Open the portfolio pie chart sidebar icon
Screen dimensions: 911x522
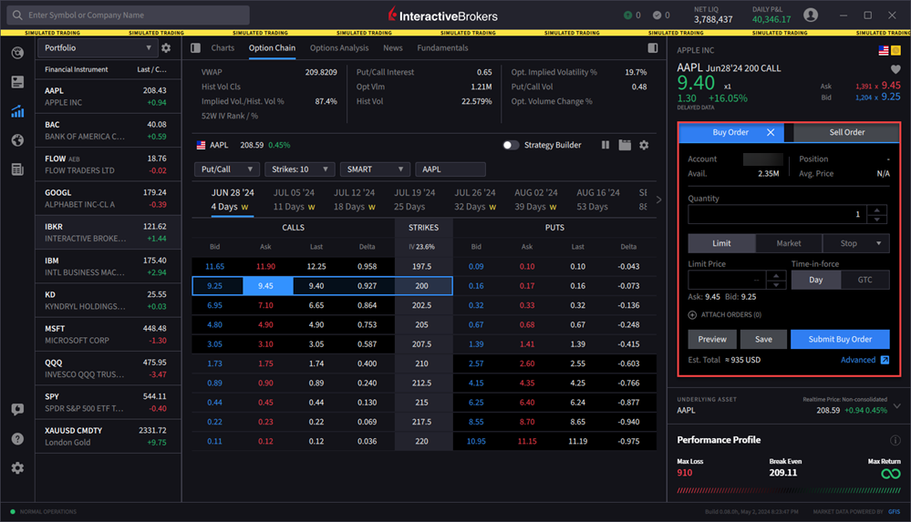pyautogui.click(x=17, y=53)
